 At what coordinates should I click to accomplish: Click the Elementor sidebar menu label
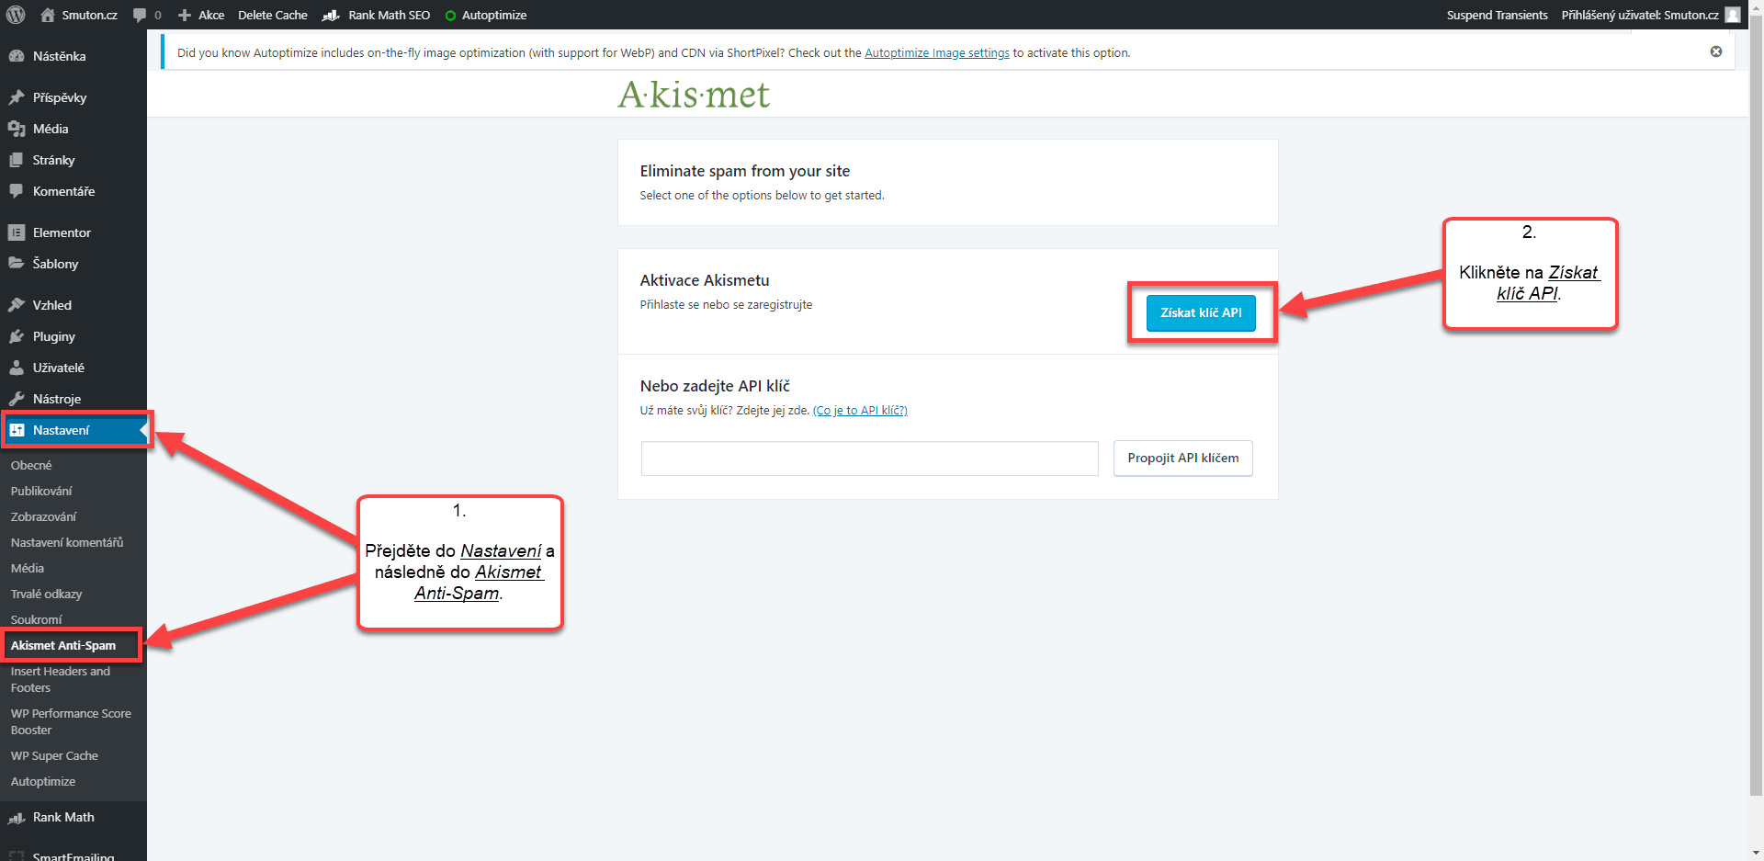tap(62, 232)
